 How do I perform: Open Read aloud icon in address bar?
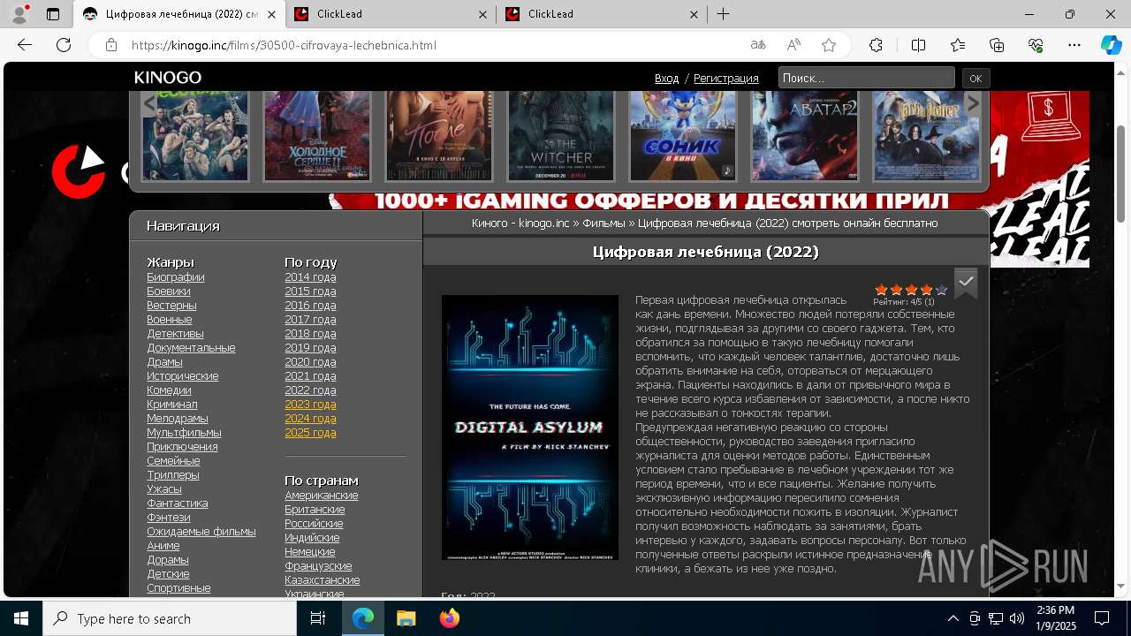[793, 45]
